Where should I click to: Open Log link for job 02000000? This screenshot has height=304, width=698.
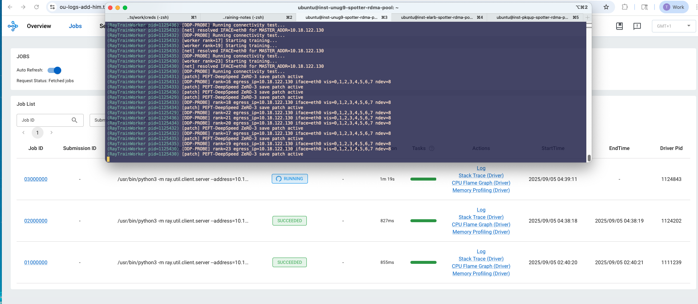pyautogui.click(x=481, y=210)
